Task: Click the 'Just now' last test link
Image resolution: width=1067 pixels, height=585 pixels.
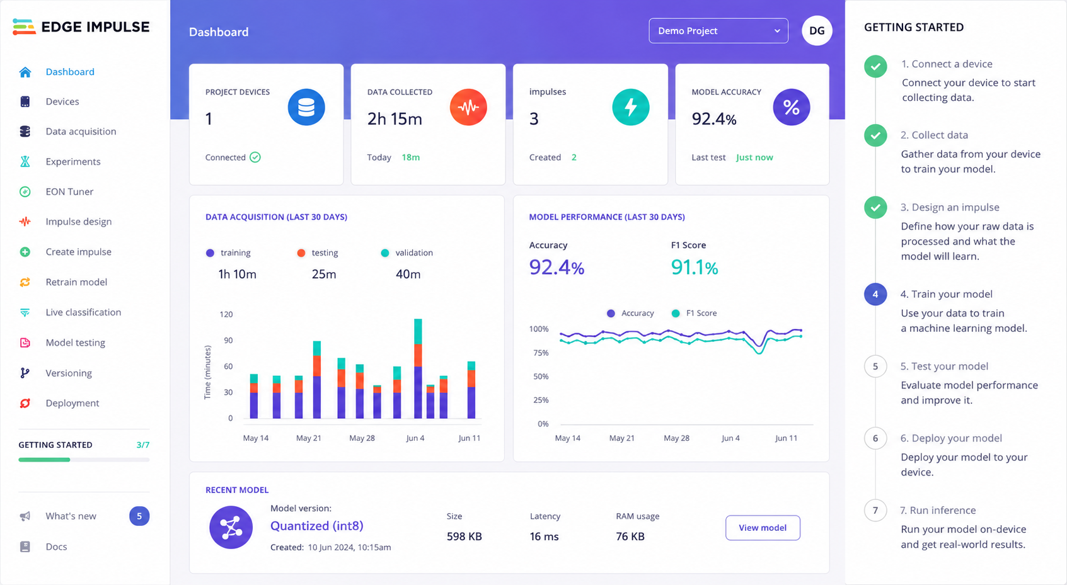Action: pos(754,157)
